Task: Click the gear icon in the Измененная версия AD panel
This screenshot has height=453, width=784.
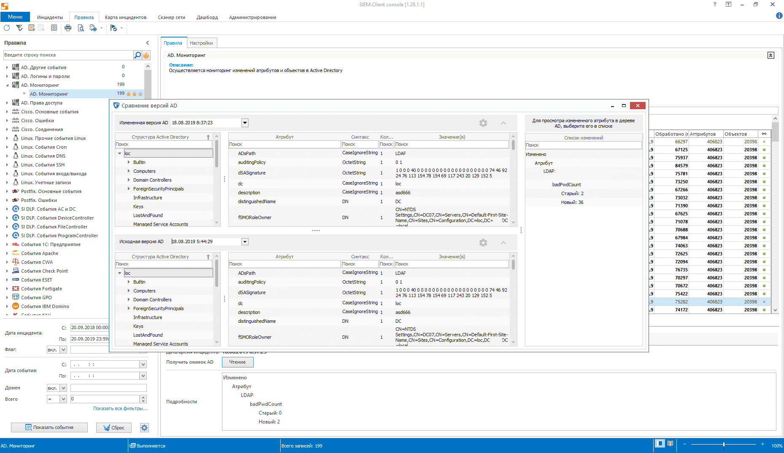Action: click(x=483, y=123)
